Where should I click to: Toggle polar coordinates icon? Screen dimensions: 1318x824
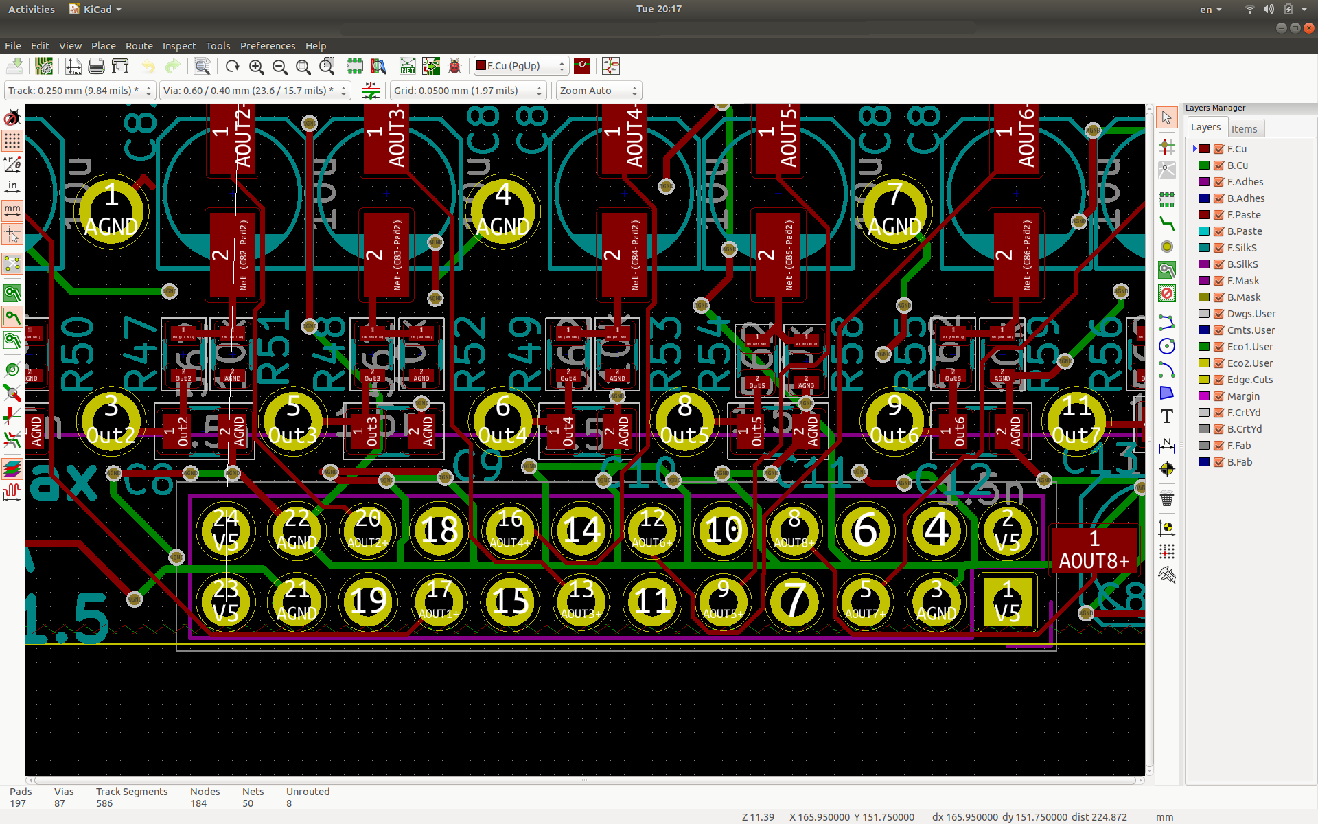point(12,164)
